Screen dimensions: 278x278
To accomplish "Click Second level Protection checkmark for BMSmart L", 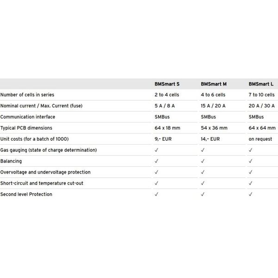I will 250,194.
